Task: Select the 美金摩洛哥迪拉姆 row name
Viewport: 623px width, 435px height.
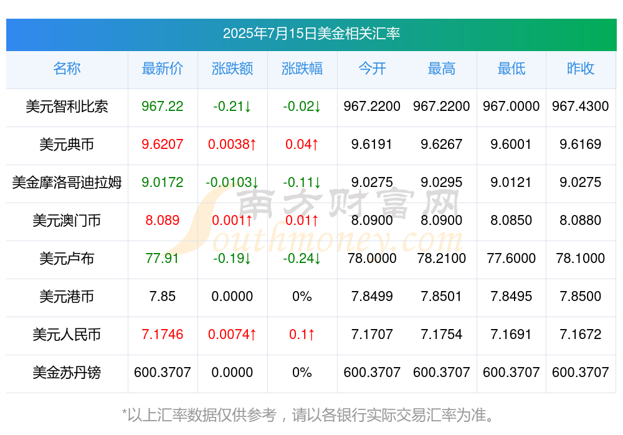Action: [67, 183]
